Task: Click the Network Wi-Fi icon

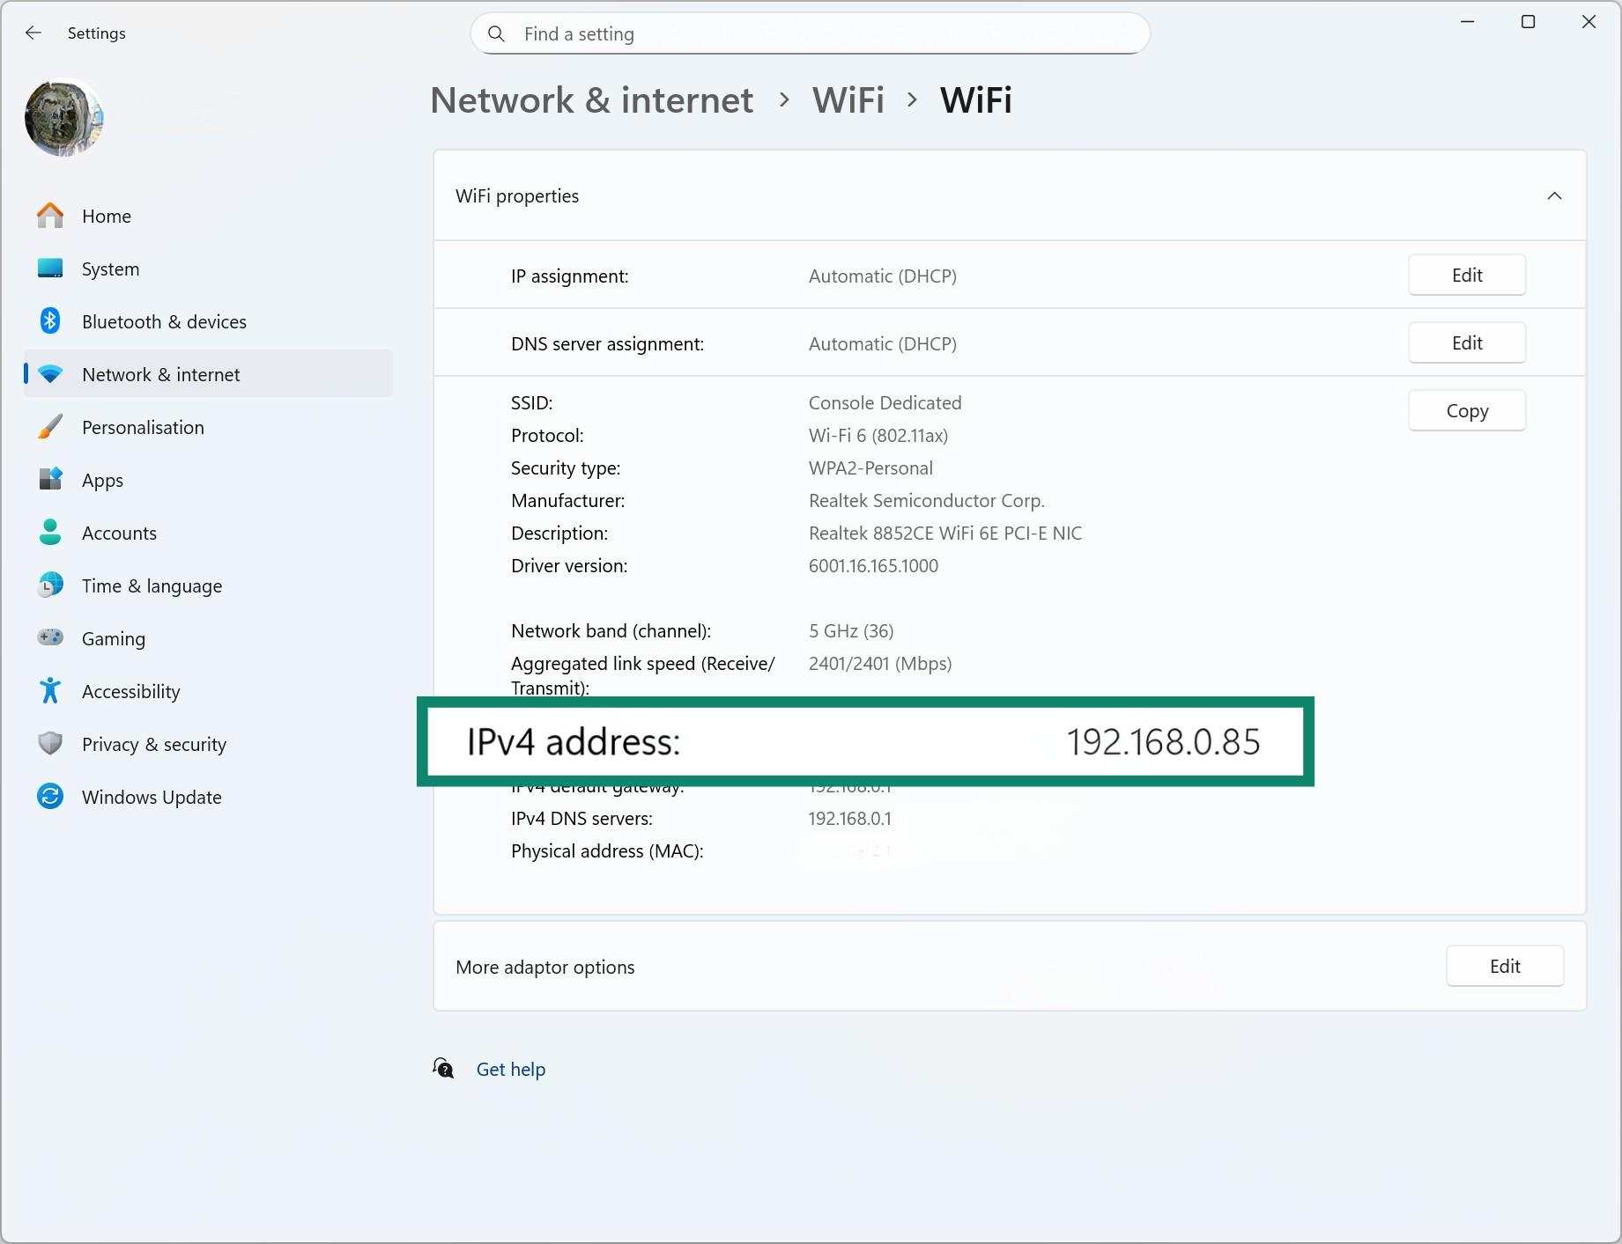Action: click(50, 374)
